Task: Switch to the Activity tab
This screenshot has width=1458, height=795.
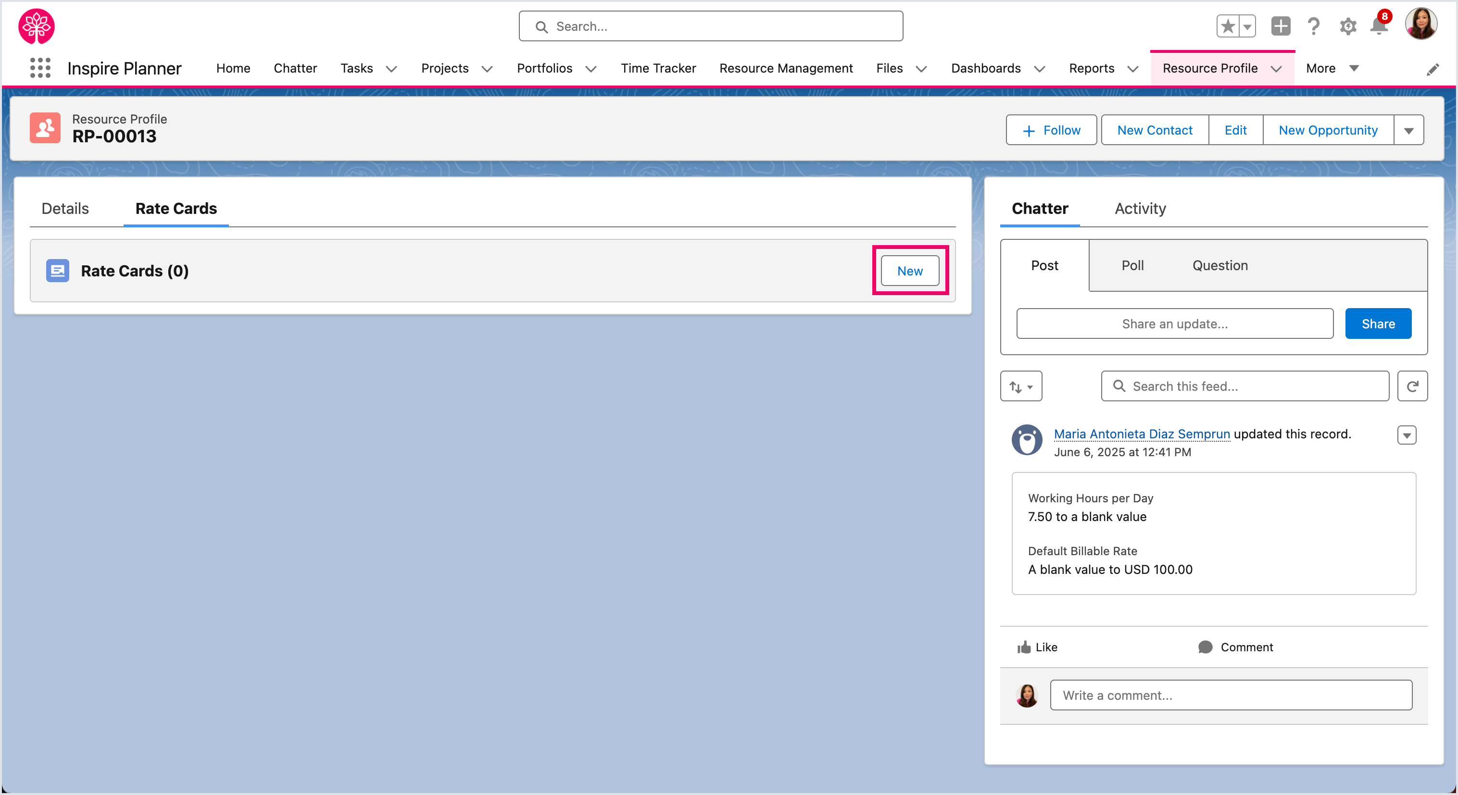Action: point(1140,208)
